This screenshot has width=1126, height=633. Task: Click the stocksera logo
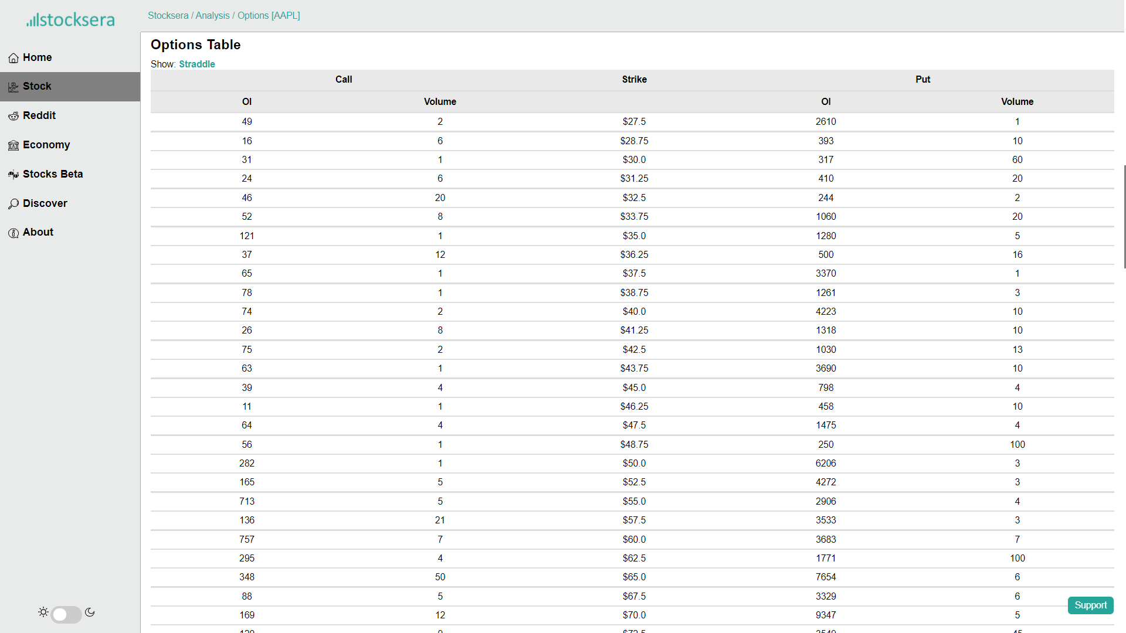tap(70, 20)
